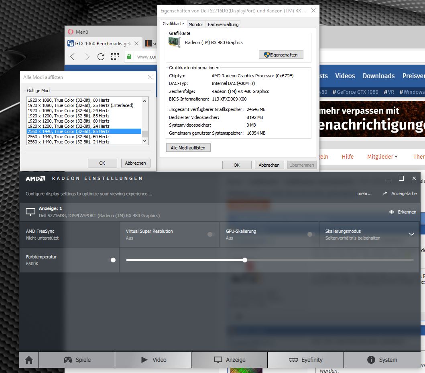Open the Eyefinity tab

305,360
